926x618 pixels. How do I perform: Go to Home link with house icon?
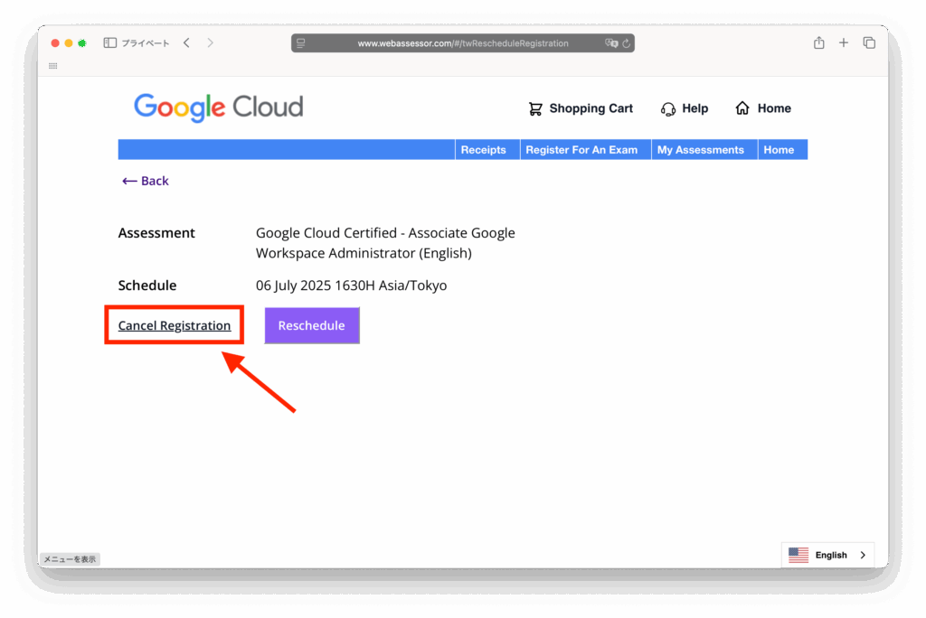(x=763, y=108)
